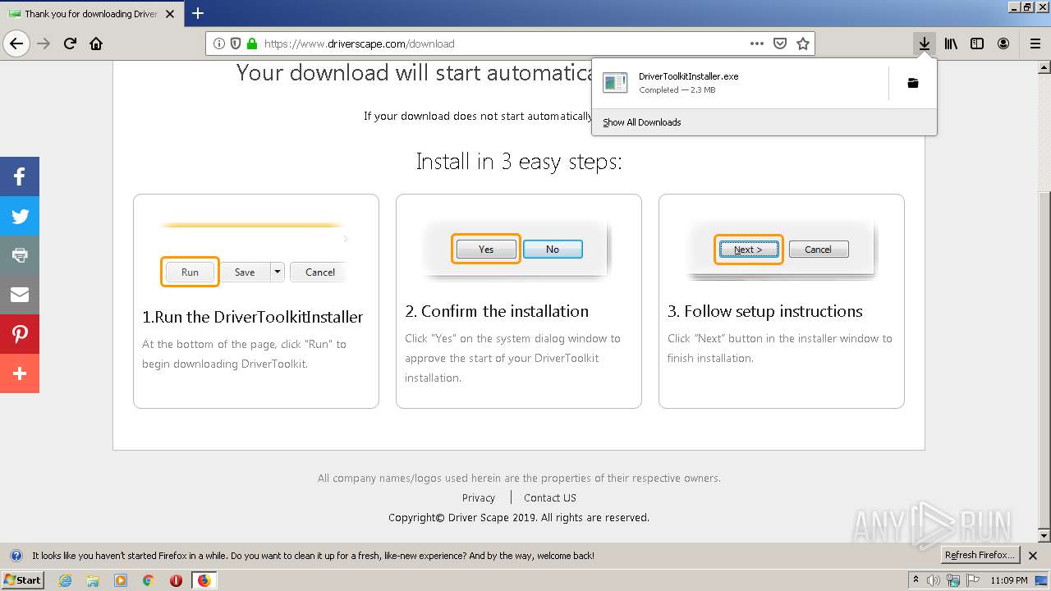Open Windows Explorer from taskbar
This screenshot has width=1051, height=591.
tap(93, 580)
